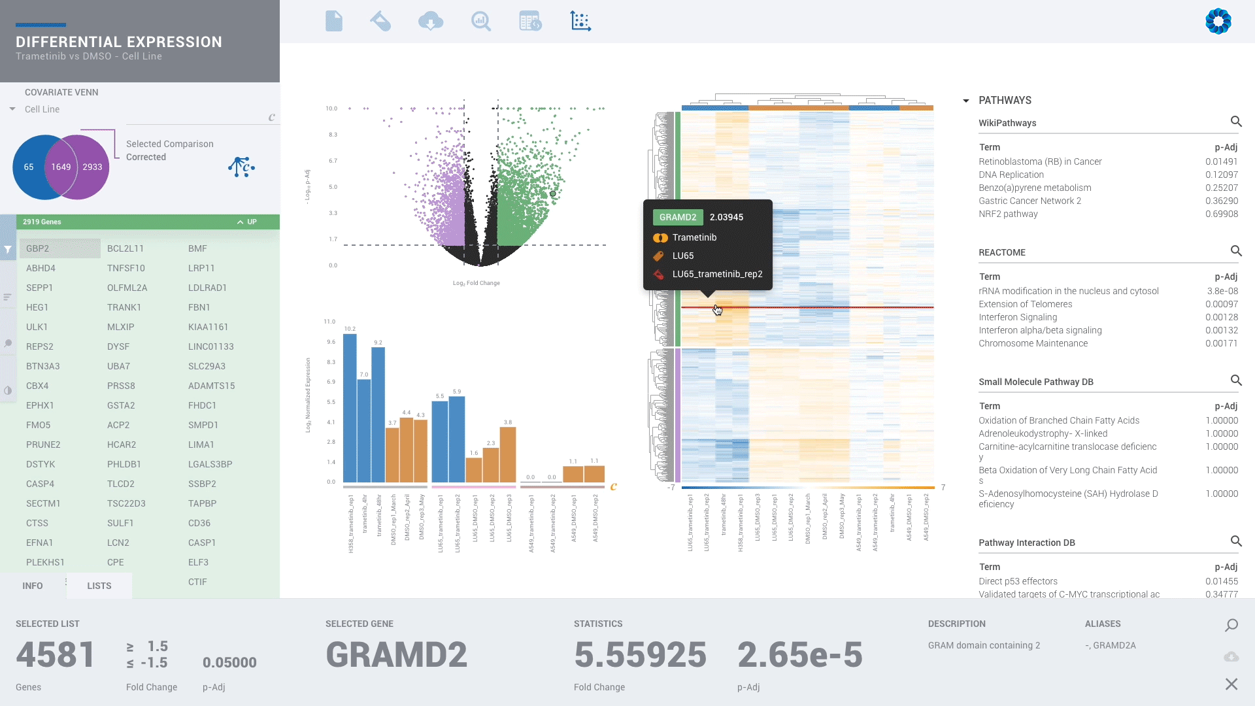This screenshot has width=1255, height=706.
Task: Click the cloud upload/sync icon
Action: click(x=431, y=22)
